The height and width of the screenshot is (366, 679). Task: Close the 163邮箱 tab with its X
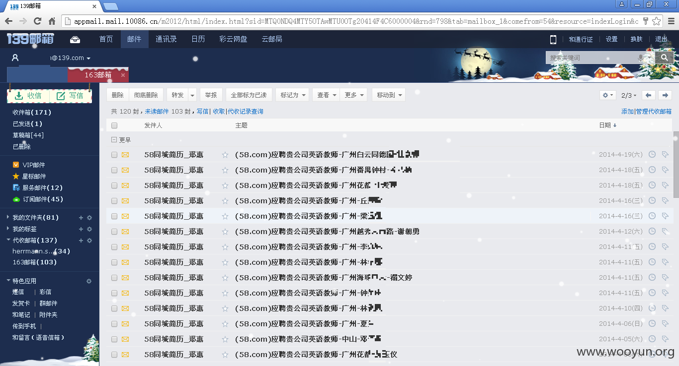point(123,75)
